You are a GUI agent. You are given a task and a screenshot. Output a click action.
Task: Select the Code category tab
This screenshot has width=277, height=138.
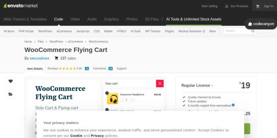59,19
